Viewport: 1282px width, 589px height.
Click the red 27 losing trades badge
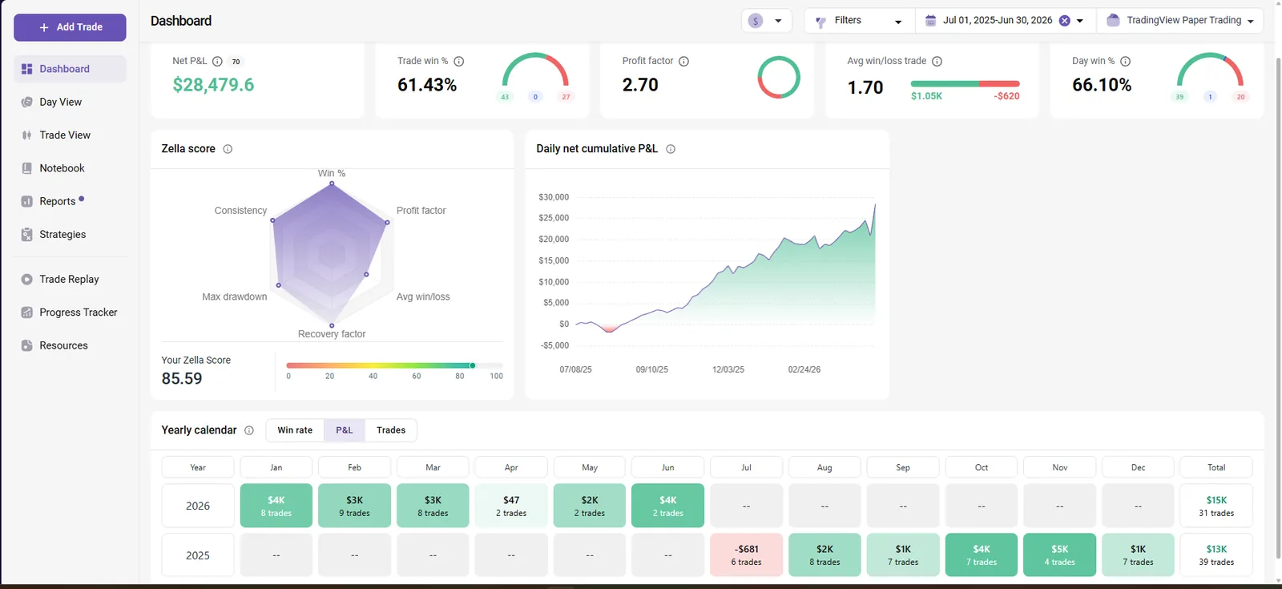pyautogui.click(x=566, y=97)
